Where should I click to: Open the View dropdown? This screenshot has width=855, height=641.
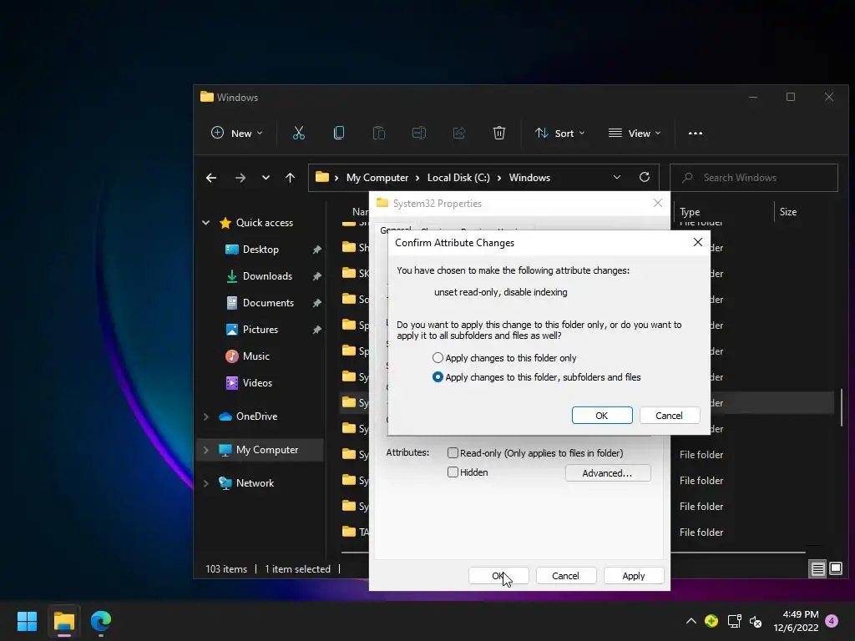pyautogui.click(x=635, y=133)
